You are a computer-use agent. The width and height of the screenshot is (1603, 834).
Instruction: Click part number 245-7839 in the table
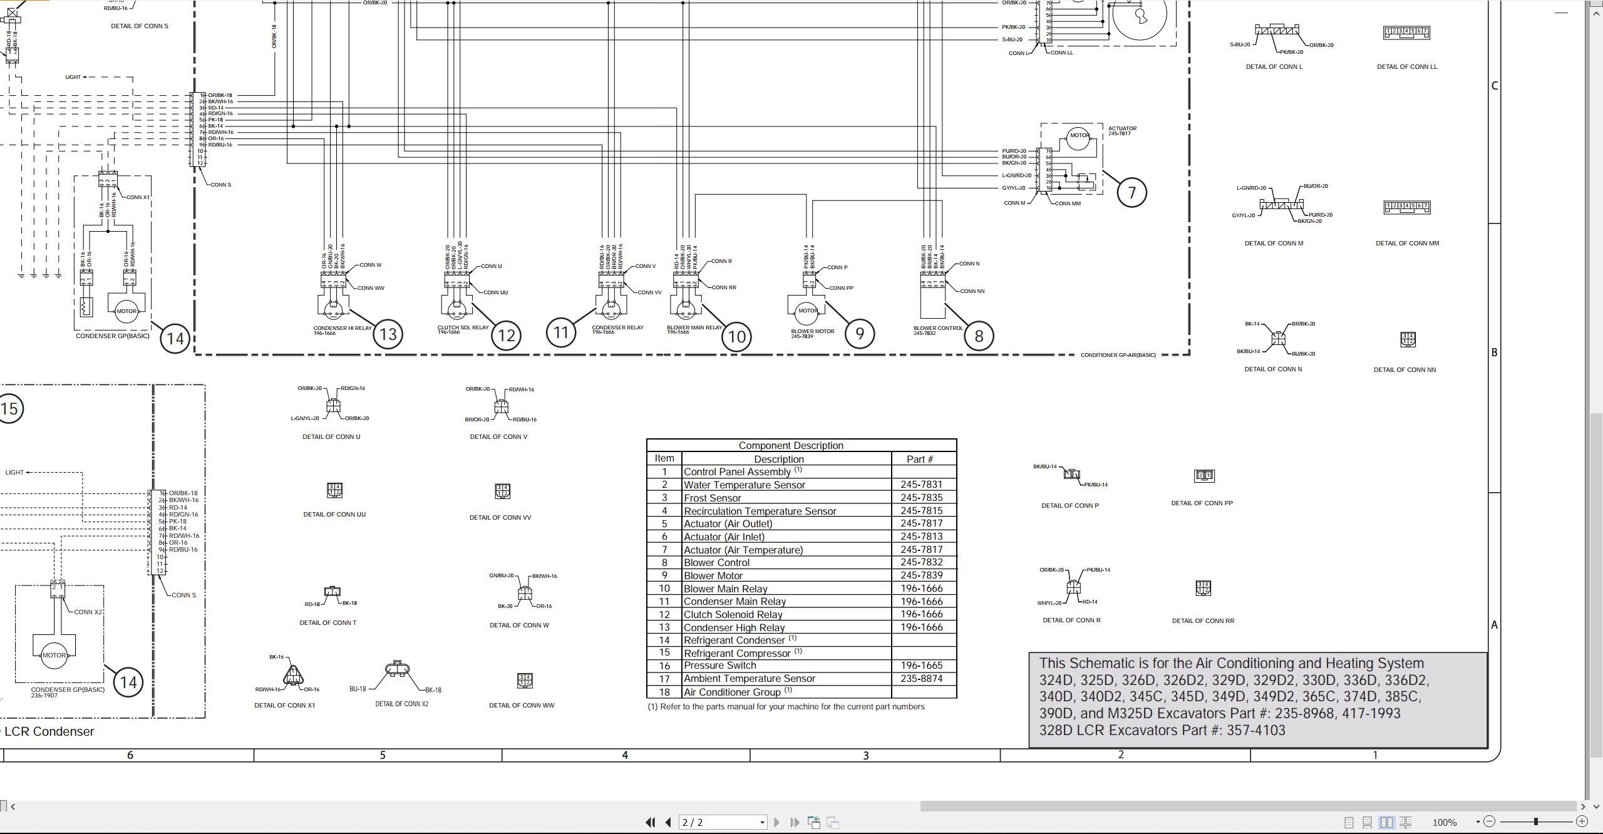(922, 575)
